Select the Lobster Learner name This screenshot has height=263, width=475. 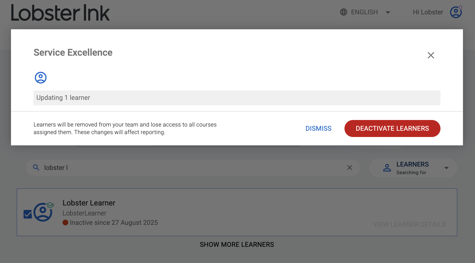click(x=89, y=203)
